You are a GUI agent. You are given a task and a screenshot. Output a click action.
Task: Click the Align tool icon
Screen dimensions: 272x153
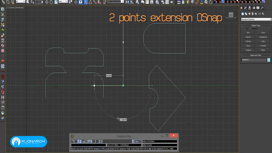point(132,2)
